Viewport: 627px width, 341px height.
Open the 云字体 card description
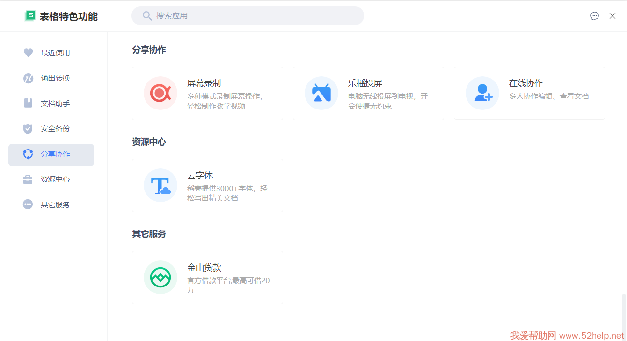(x=227, y=193)
